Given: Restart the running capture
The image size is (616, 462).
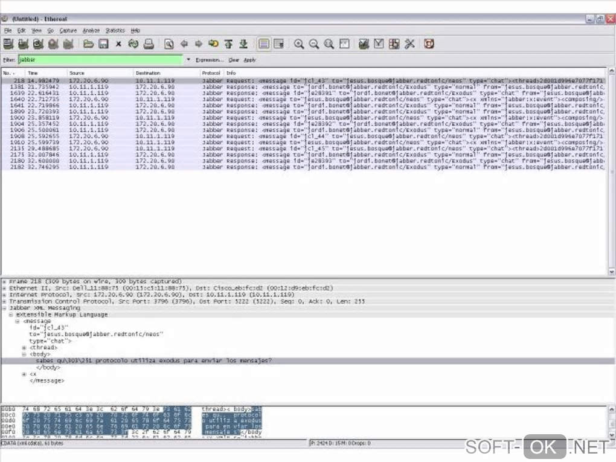Looking at the screenshot, I should point(68,44).
